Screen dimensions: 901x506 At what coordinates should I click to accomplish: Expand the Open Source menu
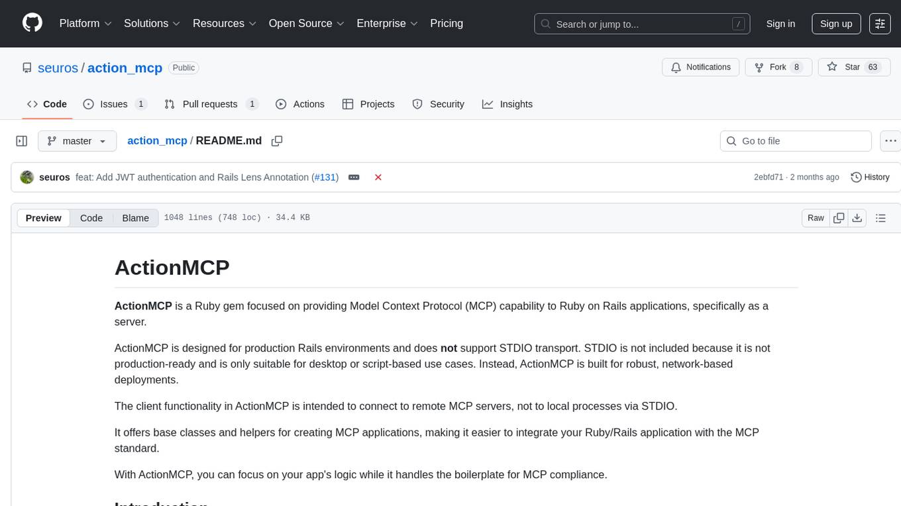[x=307, y=23]
